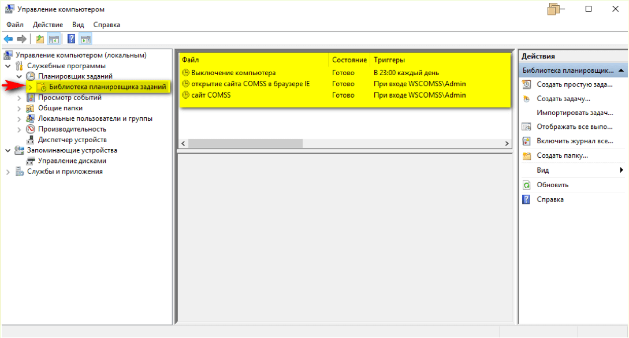Image resolution: width=629 pixels, height=338 pixels.
Task: Select Управление дисками in the tree
Action: [x=72, y=161]
